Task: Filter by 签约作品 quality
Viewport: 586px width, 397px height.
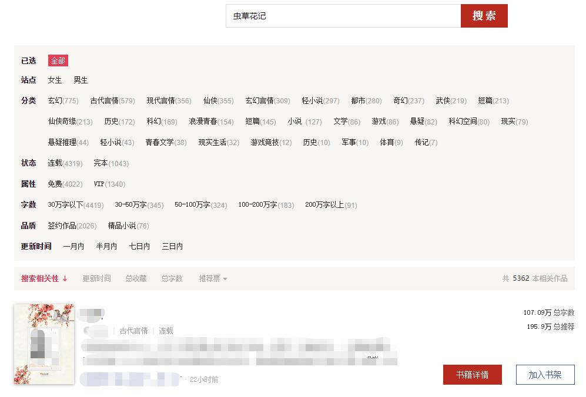Action: (63, 226)
